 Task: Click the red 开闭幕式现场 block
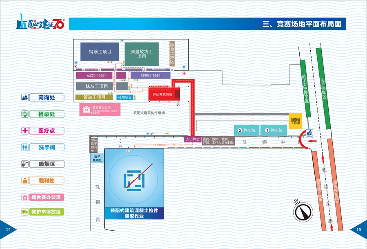coord(164,94)
